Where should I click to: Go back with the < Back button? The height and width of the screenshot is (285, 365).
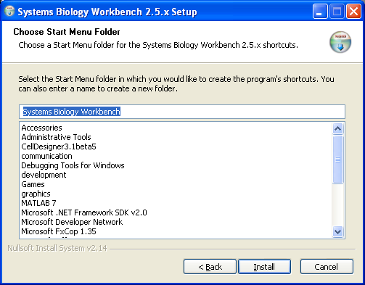coord(210,267)
